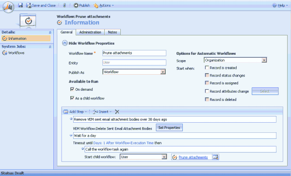
Task: Click the Dynamics CRM logo orb
Action: coord(8,7)
